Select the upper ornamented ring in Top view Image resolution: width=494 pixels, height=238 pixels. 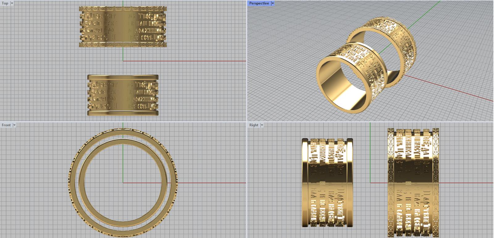point(123,27)
